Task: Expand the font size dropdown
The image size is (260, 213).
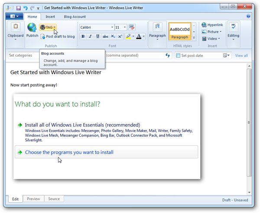Action: [x=125, y=27]
